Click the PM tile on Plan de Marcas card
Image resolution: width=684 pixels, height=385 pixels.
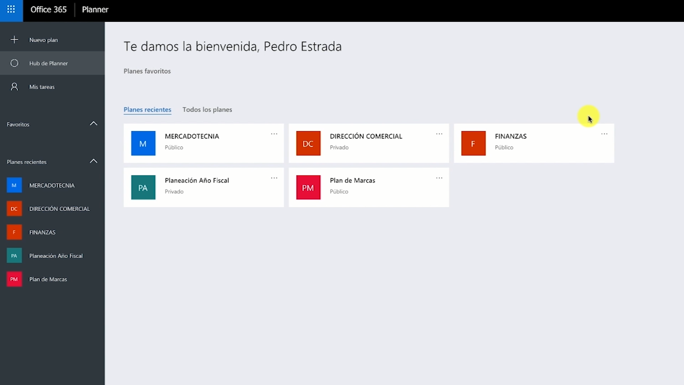308,187
